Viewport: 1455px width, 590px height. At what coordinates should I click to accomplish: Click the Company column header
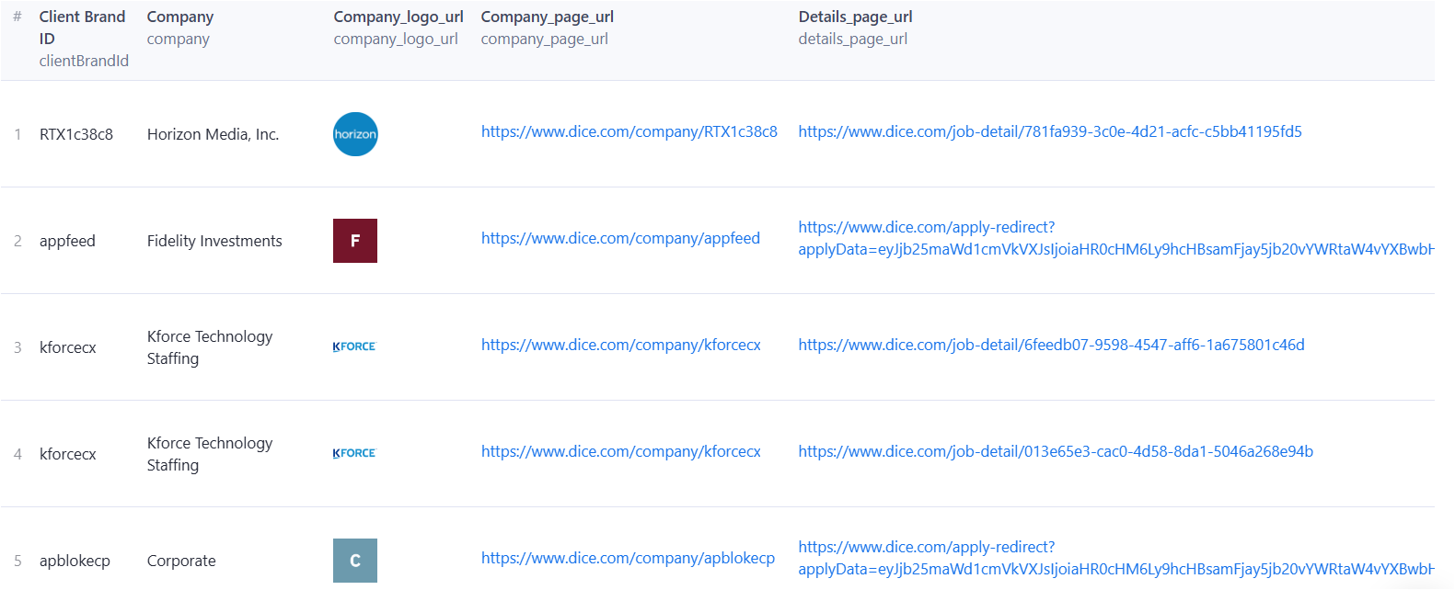pos(180,28)
